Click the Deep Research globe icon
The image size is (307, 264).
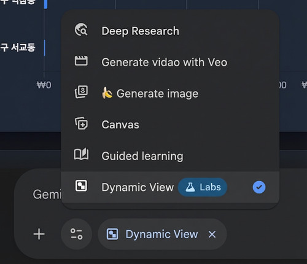pos(81,29)
